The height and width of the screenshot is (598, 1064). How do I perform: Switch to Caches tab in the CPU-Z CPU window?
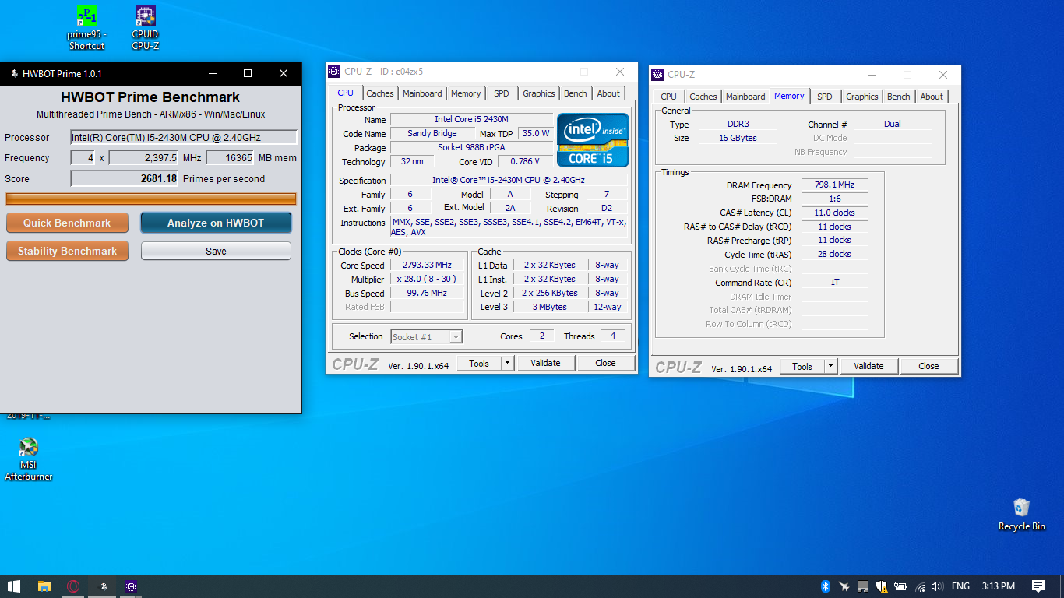380,93
